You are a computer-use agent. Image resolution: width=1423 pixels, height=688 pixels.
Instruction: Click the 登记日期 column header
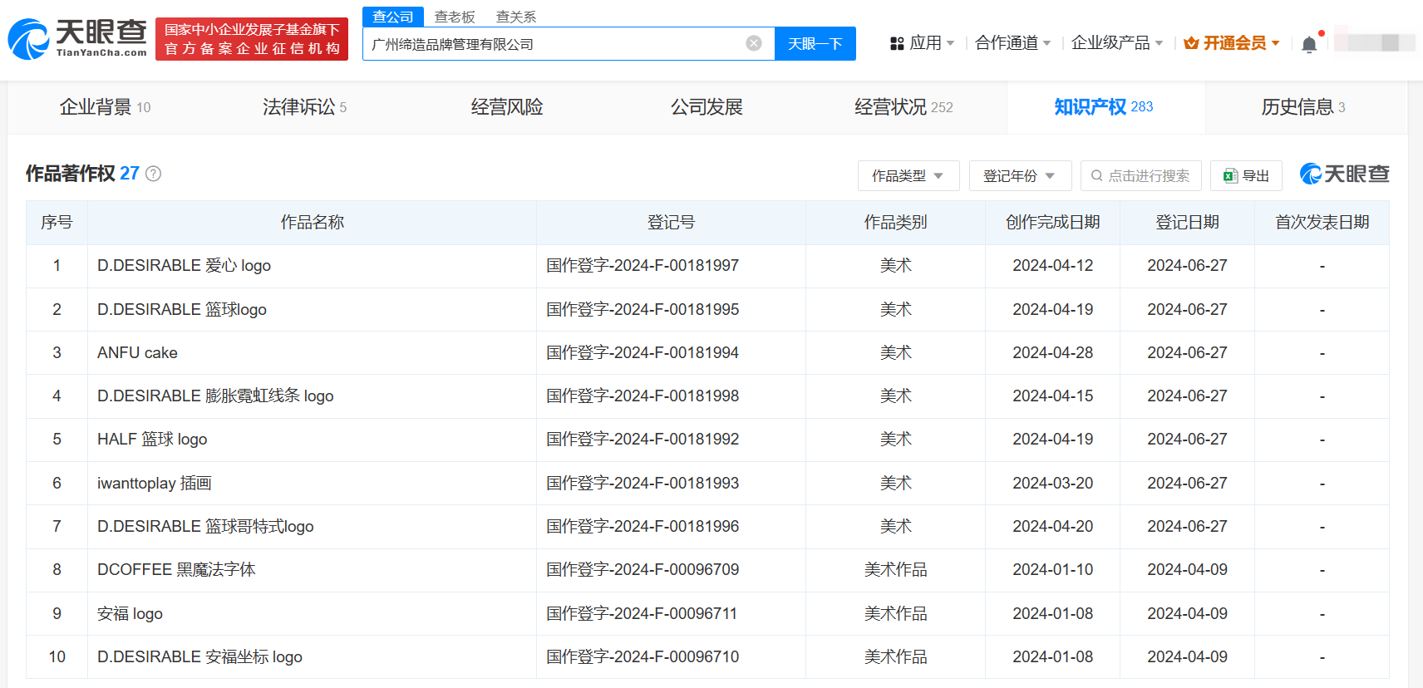click(x=1187, y=223)
